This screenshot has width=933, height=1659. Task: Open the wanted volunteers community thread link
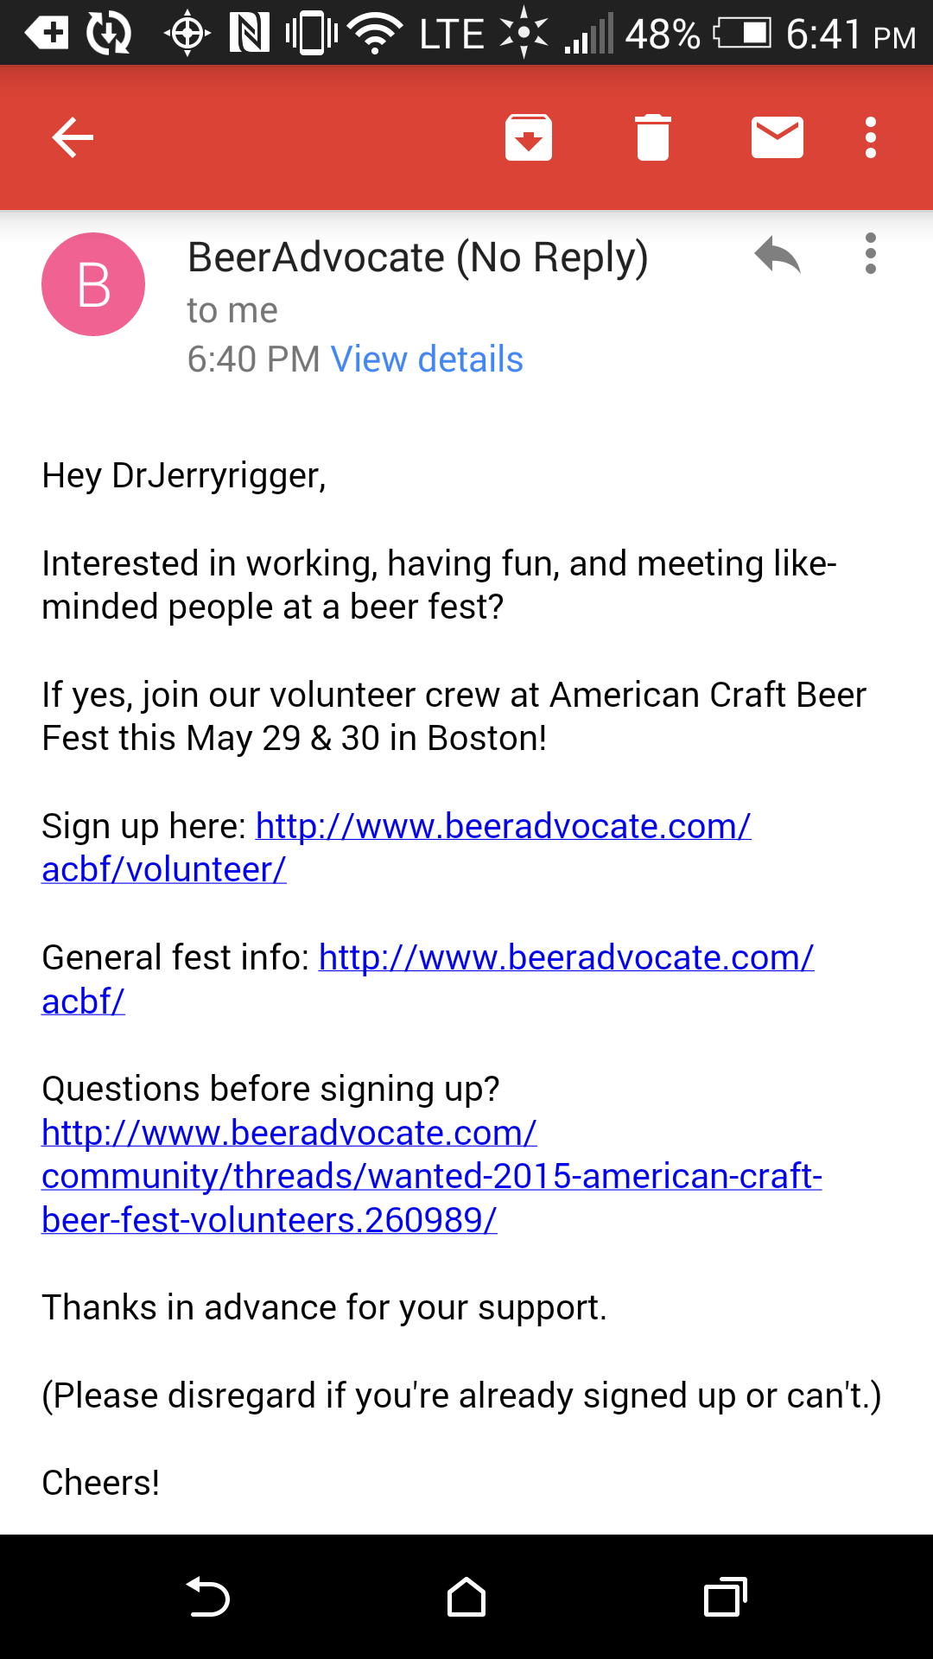(x=431, y=1177)
